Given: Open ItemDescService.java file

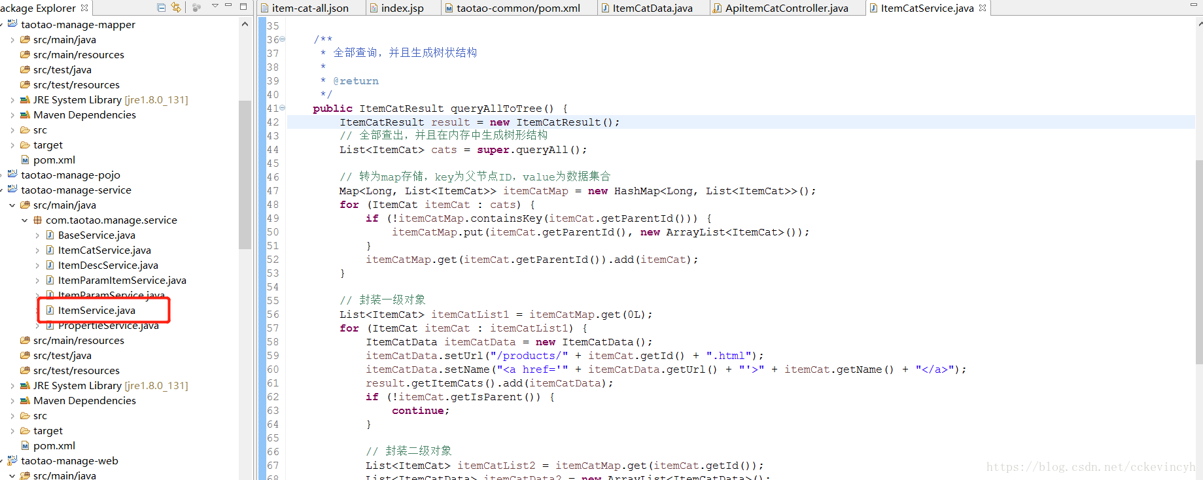Looking at the screenshot, I should (108, 266).
